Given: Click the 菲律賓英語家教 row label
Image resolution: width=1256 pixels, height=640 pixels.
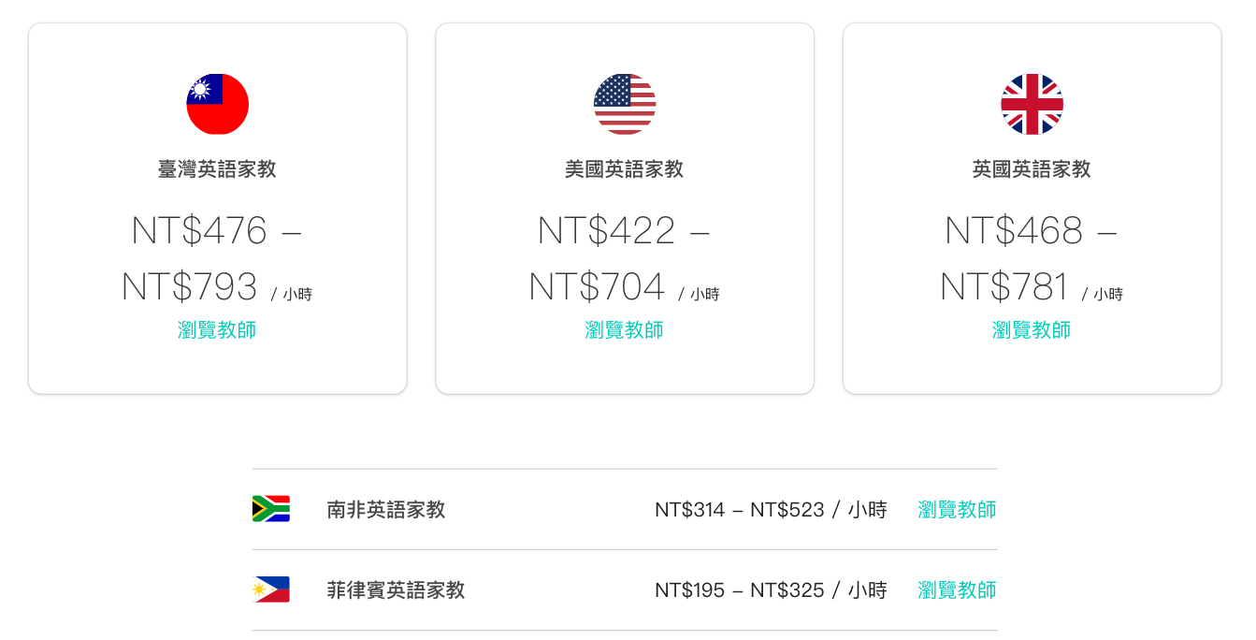Looking at the screenshot, I should click(x=396, y=590).
